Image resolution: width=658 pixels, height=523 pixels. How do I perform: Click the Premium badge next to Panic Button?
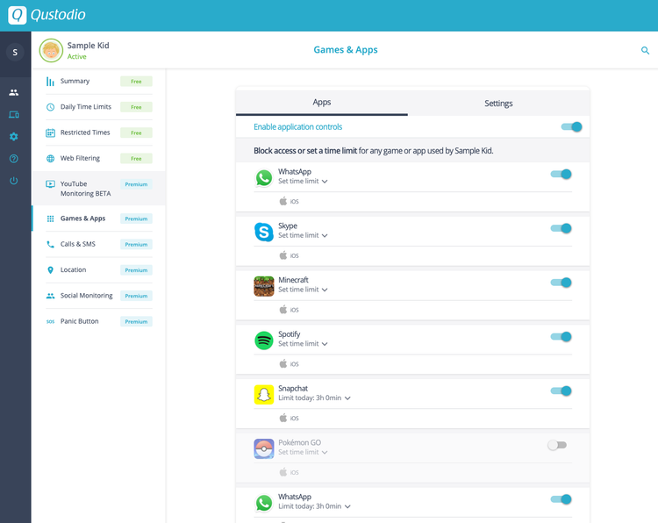[136, 321]
